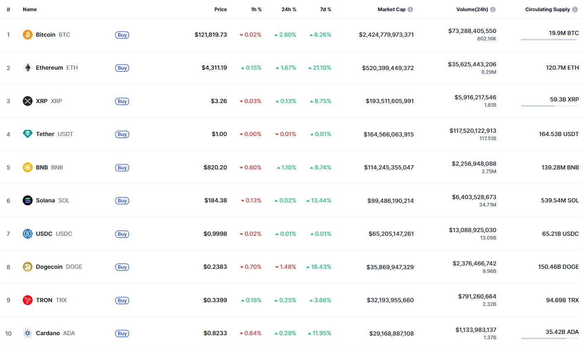582x350 pixels.
Task: Click the Buy button for Solana
Action: pos(122,201)
